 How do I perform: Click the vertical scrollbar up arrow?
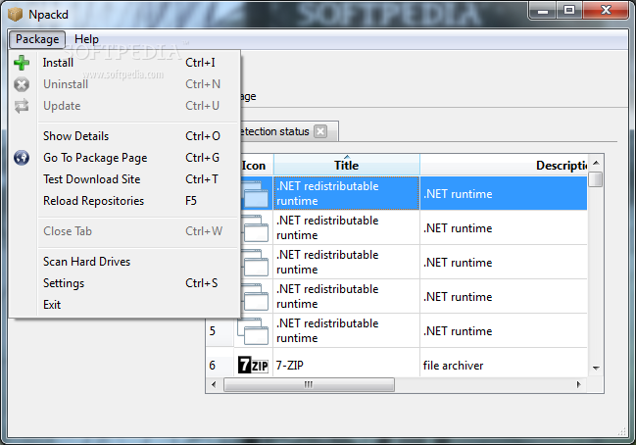click(596, 163)
